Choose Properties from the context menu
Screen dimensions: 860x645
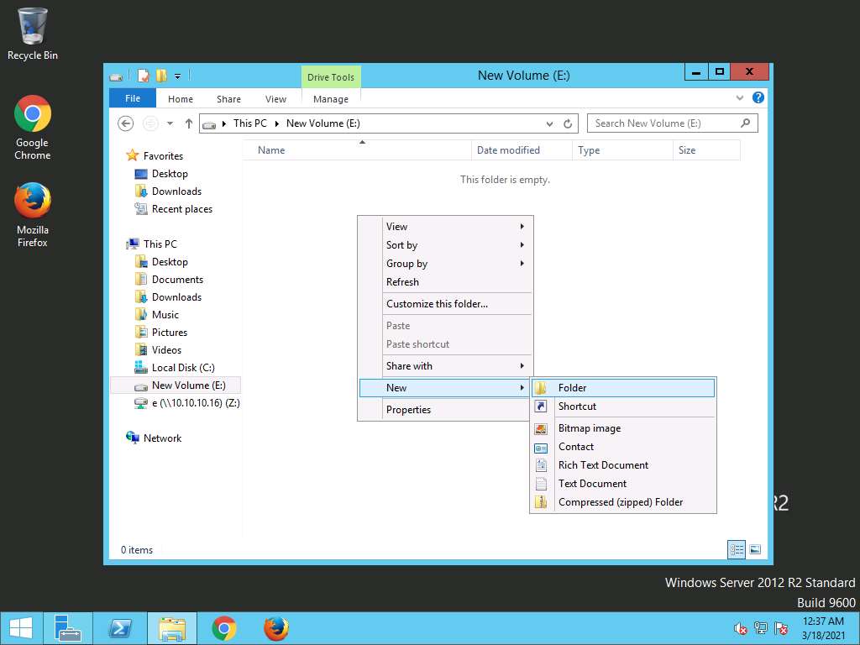(445, 410)
